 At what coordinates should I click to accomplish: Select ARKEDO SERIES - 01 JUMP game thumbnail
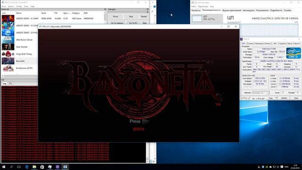tap(8, 18)
